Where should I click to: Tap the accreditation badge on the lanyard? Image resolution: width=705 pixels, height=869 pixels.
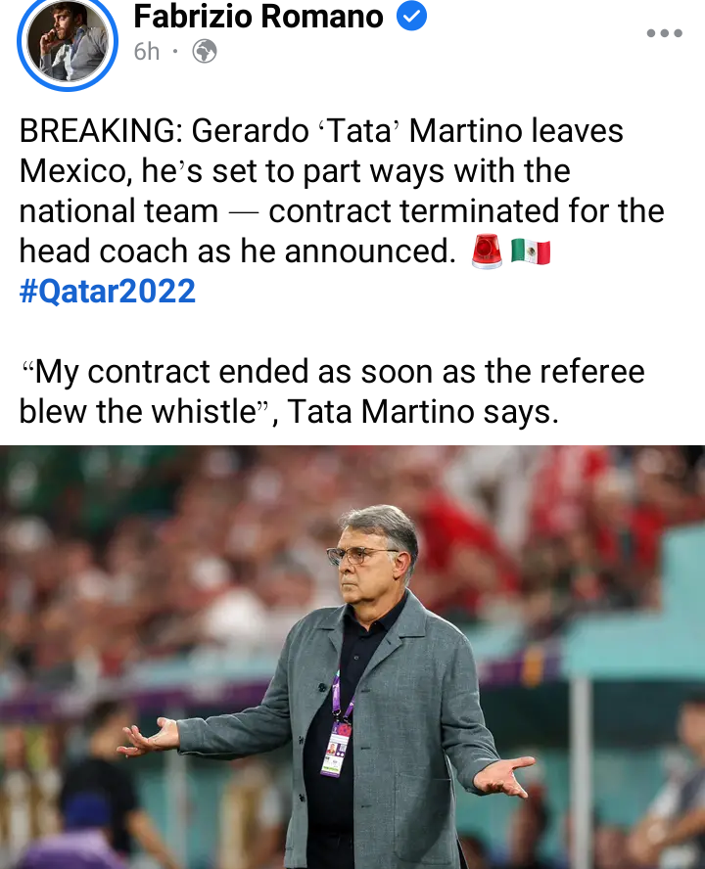[335, 749]
